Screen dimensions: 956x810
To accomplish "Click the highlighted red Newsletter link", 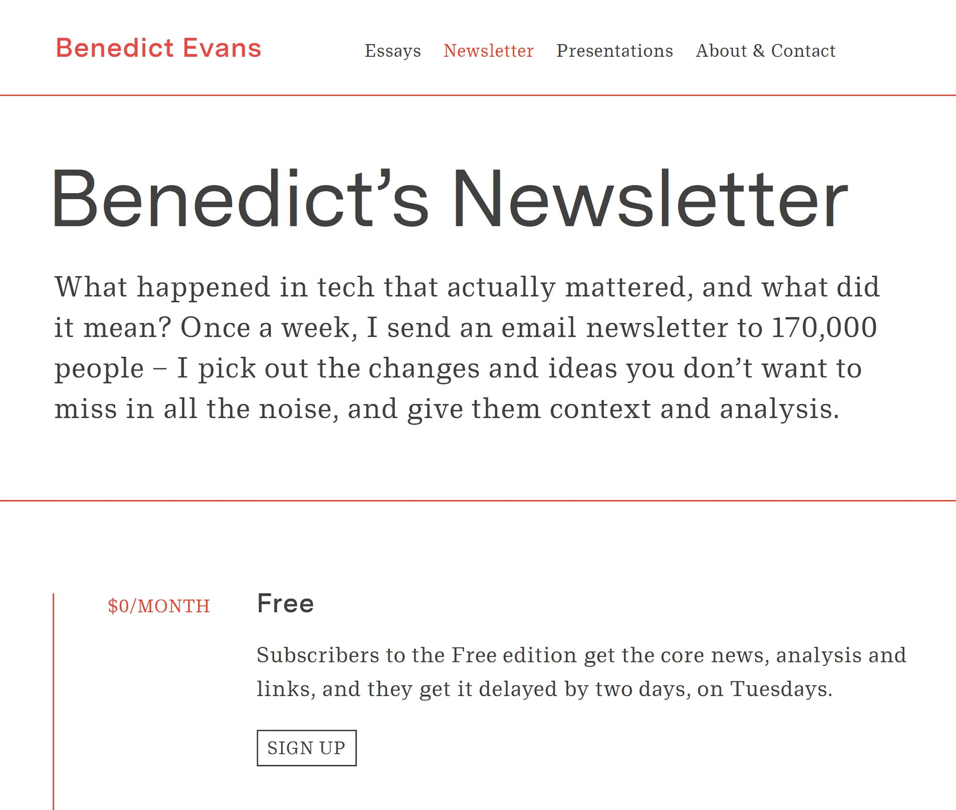I will [x=489, y=50].
